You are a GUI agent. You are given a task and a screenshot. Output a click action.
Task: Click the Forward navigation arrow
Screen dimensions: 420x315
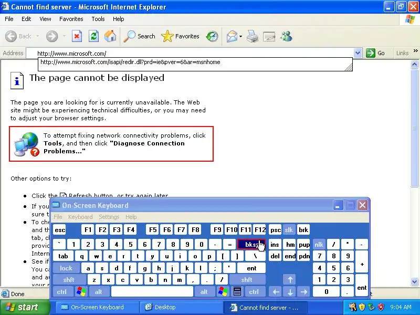[52, 36]
